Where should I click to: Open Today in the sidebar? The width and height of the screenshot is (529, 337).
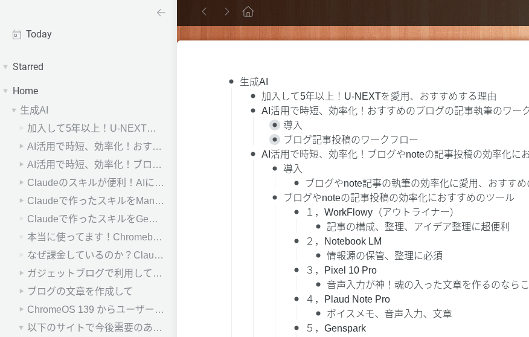point(39,34)
